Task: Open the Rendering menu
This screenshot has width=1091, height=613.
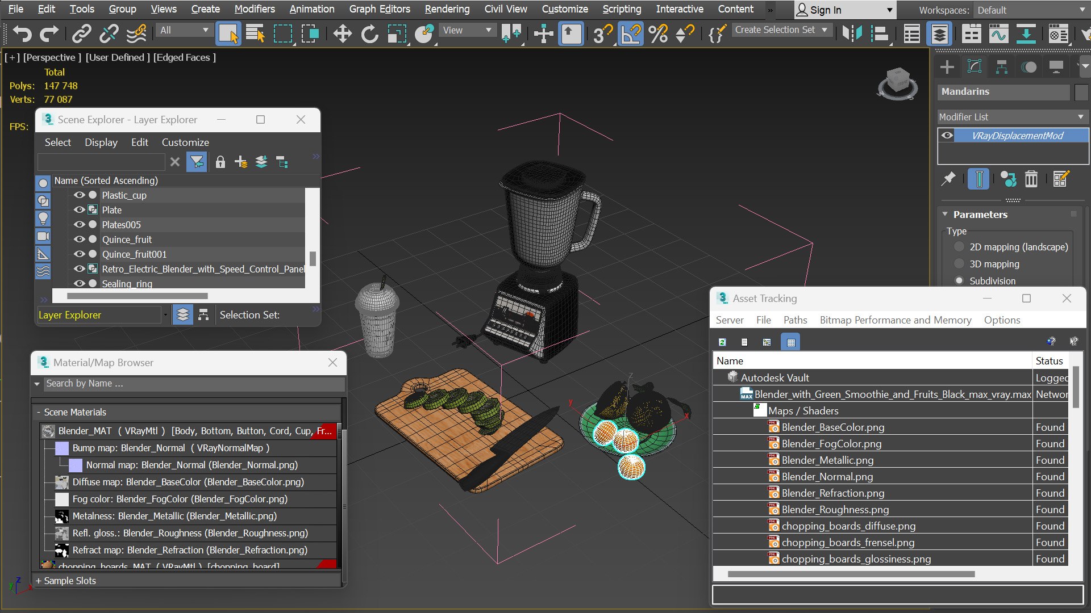Action: click(x=447, y=9)
